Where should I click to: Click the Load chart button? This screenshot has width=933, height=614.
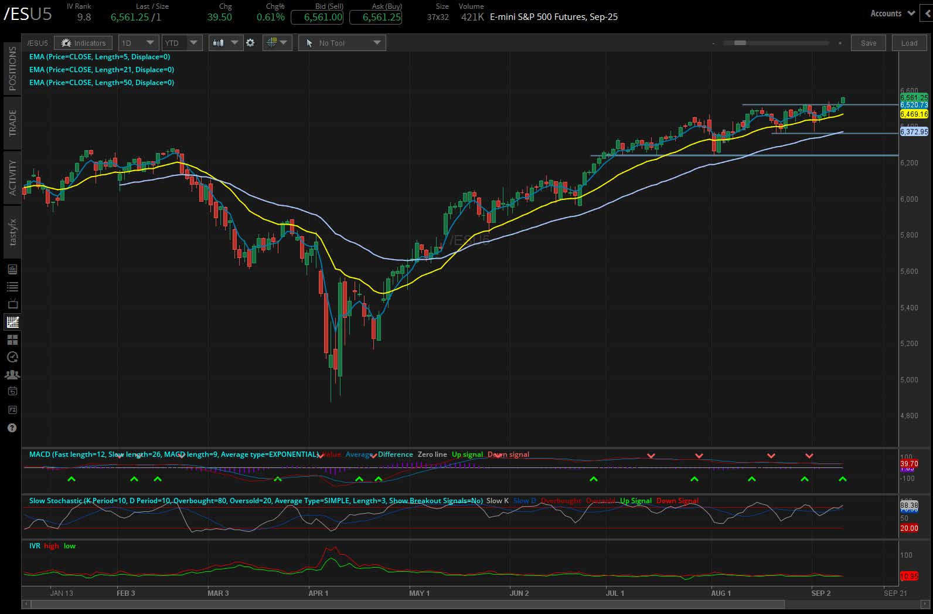pos(909,43)
